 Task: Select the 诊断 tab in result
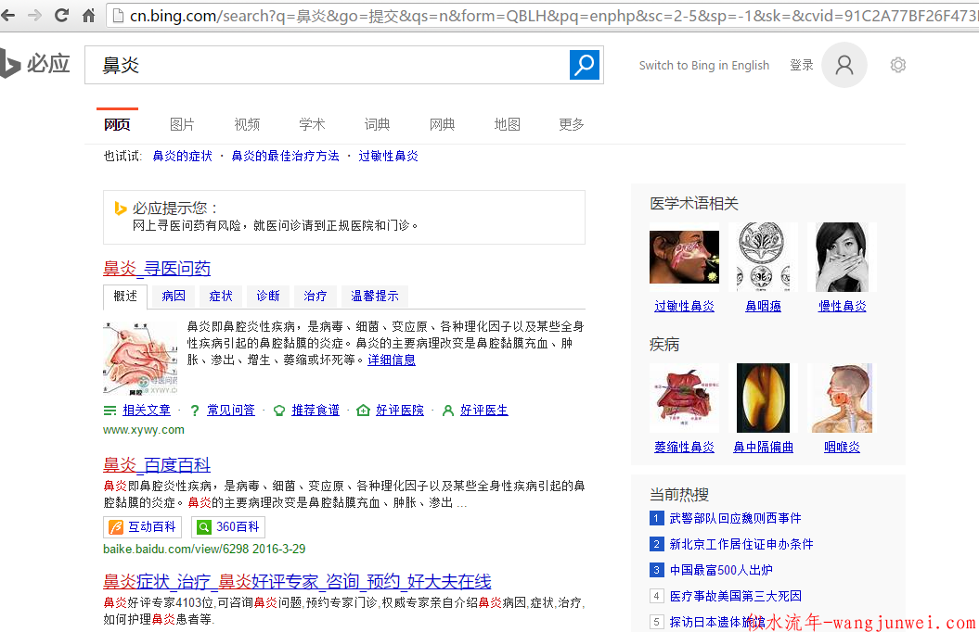(x=268, y=296)
